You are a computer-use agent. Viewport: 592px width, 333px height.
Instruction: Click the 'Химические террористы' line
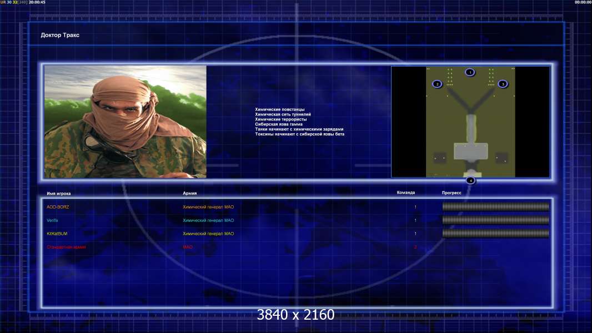281,119
